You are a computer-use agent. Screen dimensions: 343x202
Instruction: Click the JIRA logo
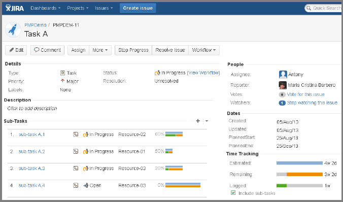point(14,8)
